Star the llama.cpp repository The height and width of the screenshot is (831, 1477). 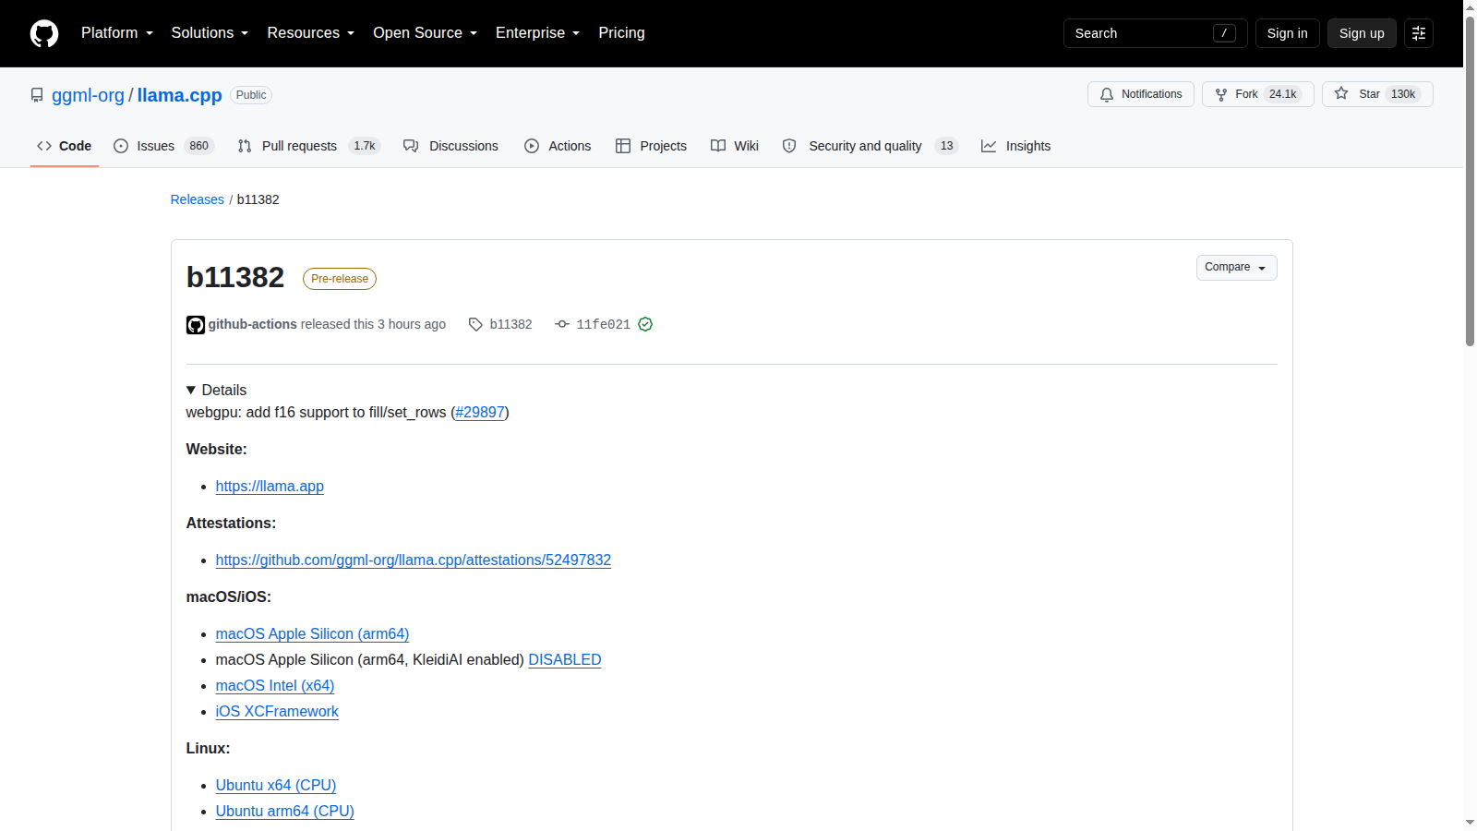point(1377,94)
